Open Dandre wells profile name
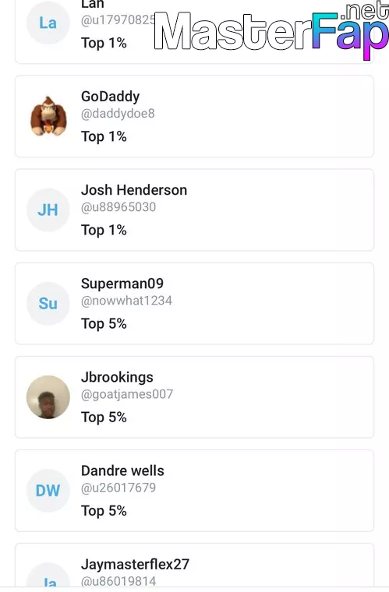 pos(122,470)
